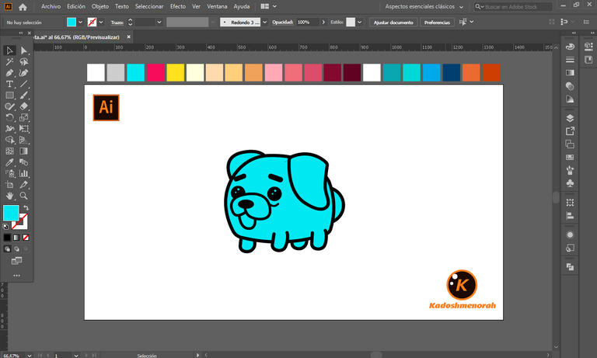Select the Eyedropper tool
The width and height of the screenshot is (597, 358).
9,162
